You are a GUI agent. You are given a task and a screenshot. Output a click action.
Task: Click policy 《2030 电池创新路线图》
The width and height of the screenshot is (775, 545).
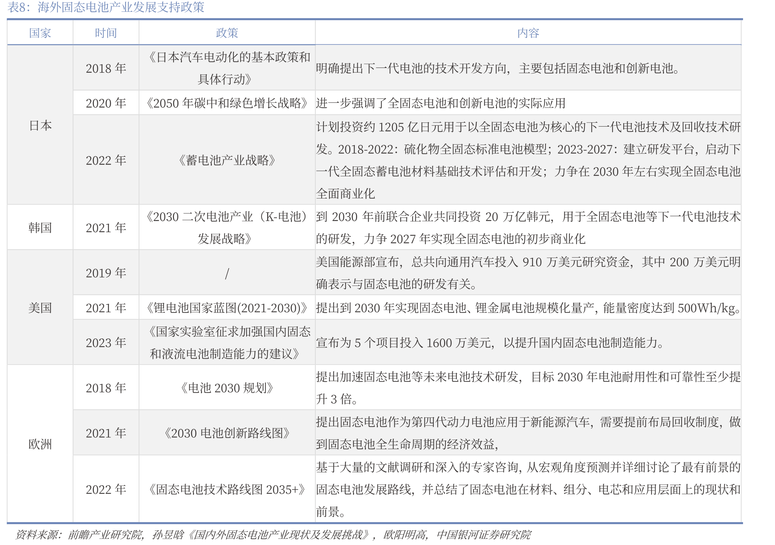coord(227,433)
